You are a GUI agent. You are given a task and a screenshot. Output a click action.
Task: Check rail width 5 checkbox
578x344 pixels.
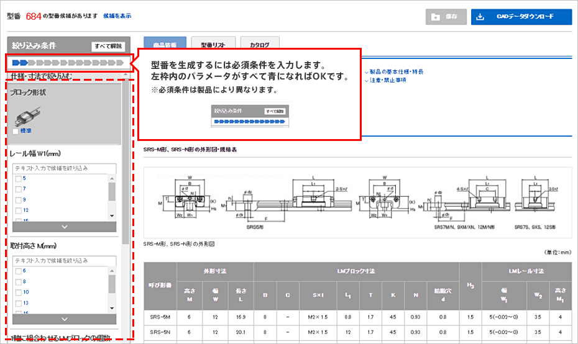[x=19, y=179]
